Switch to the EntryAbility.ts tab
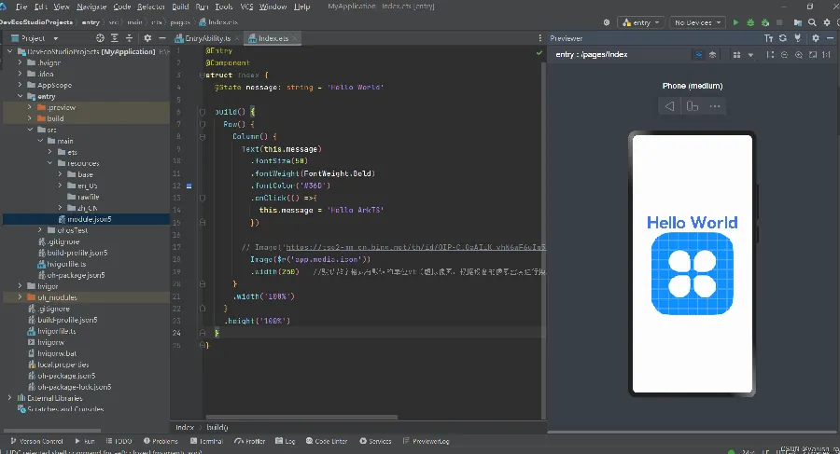Image resolution: width=840 pixels, height=454 pixels. (207, 38)
